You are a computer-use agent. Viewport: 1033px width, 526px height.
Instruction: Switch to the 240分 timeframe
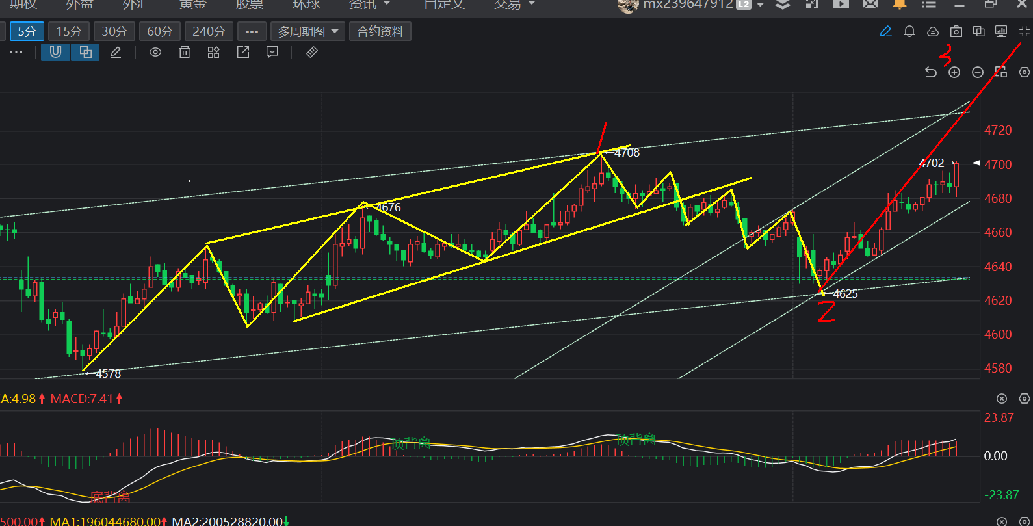(209, 31)
